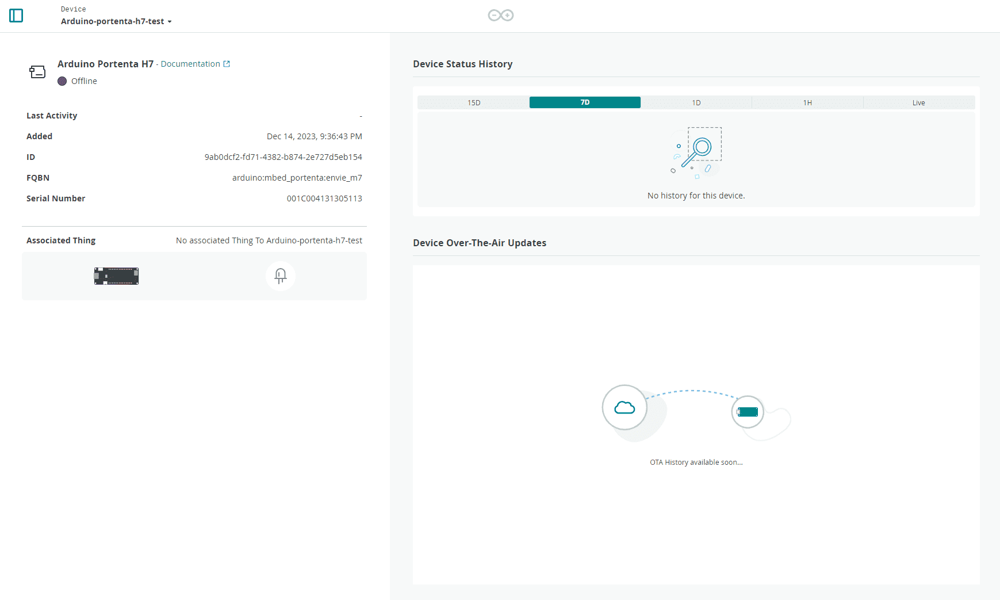Select the 15D history range tab
This screenshot has width=1000, height=600.
pos(473,103)
